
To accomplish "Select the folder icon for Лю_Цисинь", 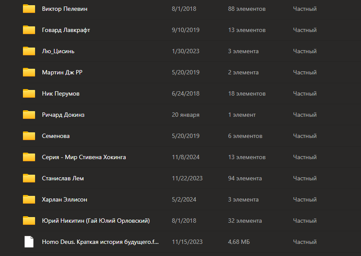I will pos(29,51).
